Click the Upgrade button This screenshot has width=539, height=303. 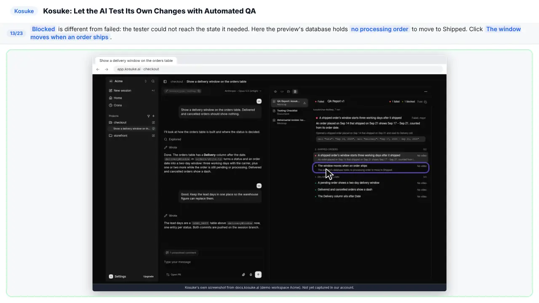click(148, 276)
